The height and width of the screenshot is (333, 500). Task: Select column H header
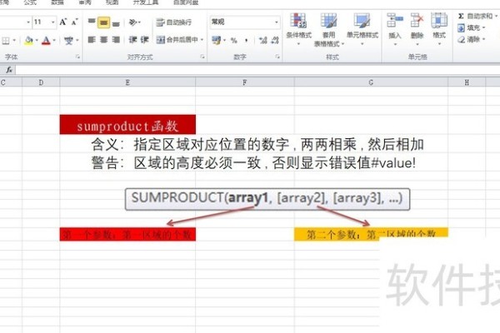click(x=467, y=82)
